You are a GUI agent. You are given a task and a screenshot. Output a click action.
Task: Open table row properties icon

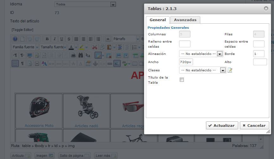pyautogui.click(x=118, y=56)
